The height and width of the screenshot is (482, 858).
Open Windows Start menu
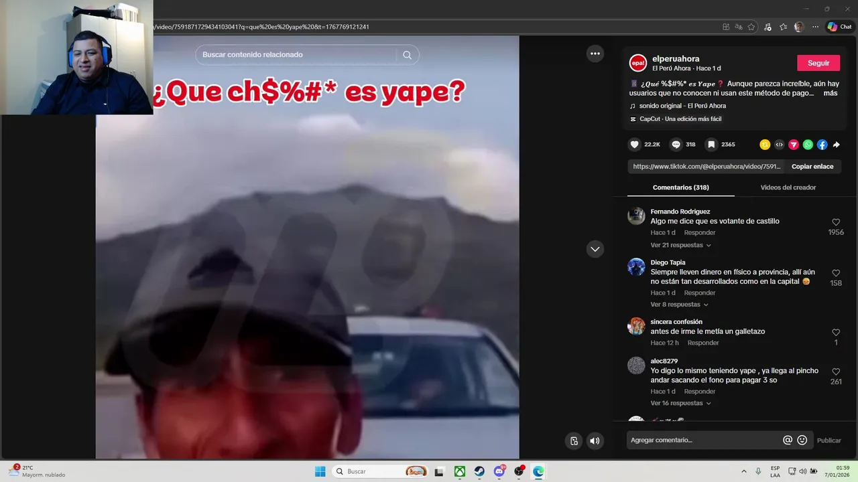(x=320, y=471)
